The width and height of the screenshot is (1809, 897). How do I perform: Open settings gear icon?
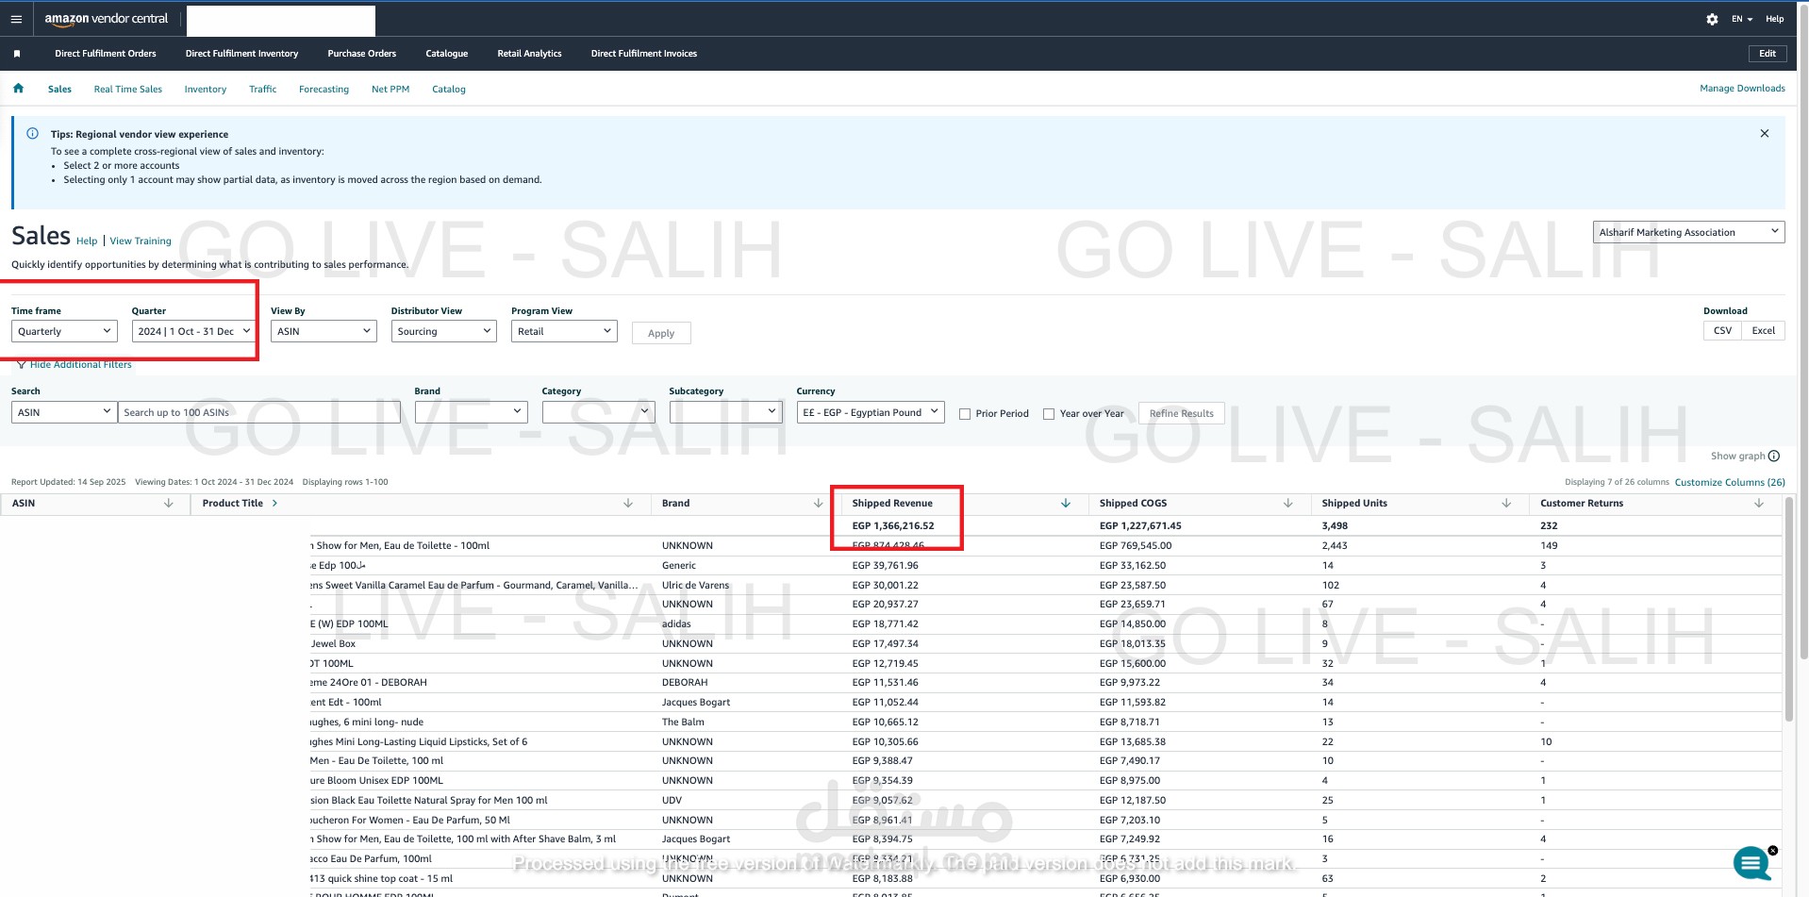point(1712,19)
